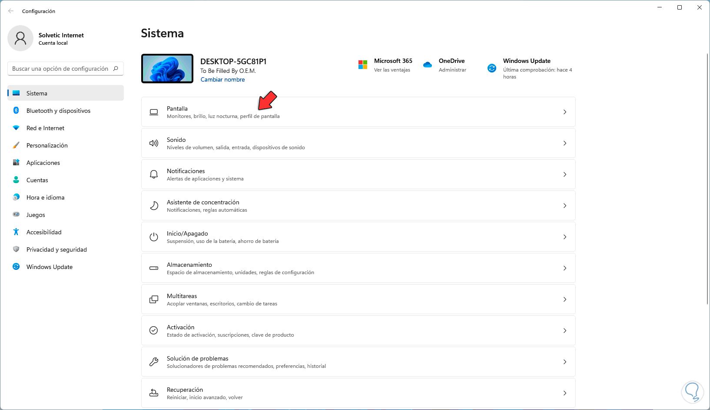Click the OneDrive cloud icon
Screen dimensions: 710x410
(x=428, y=65)
